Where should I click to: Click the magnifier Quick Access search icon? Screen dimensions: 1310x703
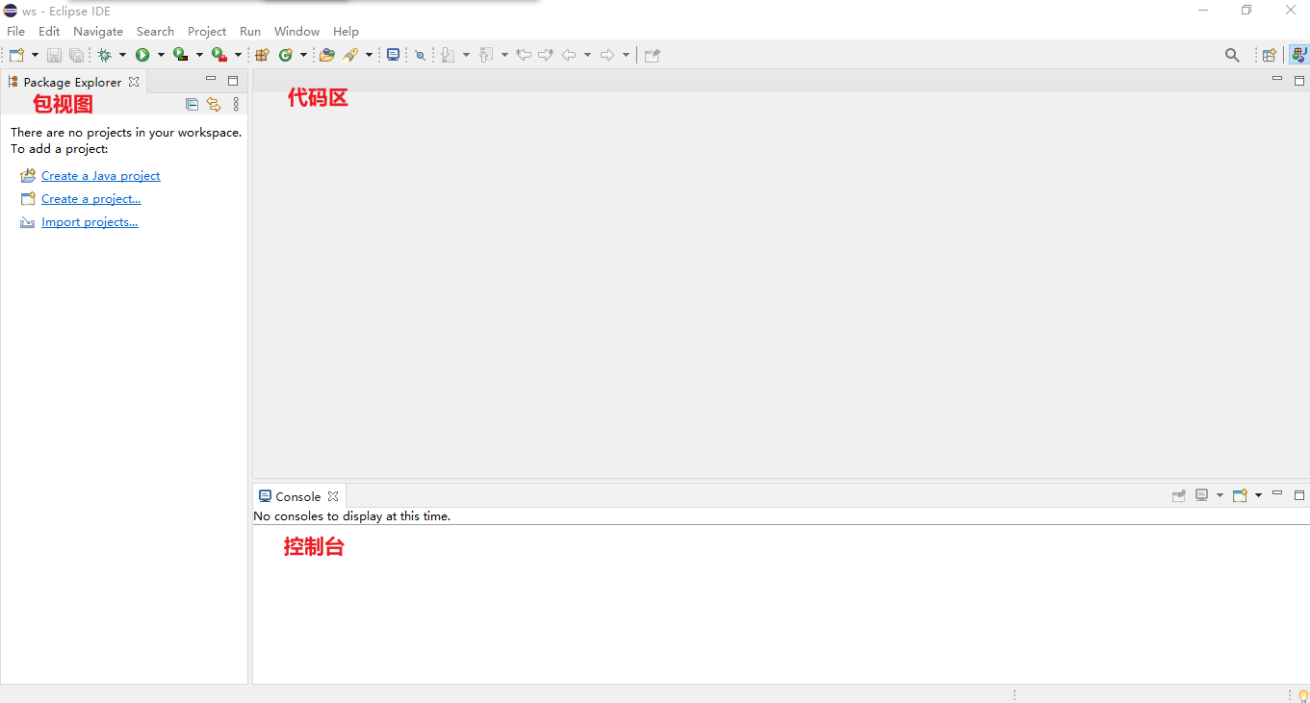point(1232,55)
